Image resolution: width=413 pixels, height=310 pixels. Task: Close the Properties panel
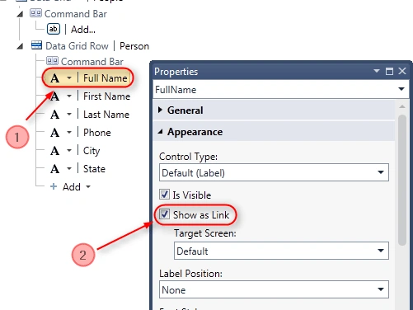[x=402, y=71]
